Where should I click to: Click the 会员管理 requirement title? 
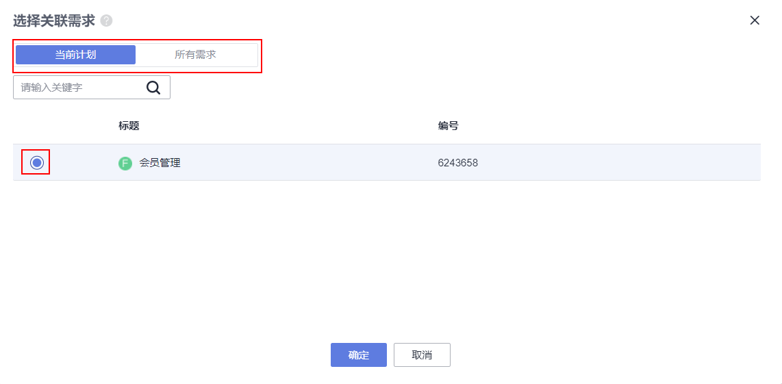(x=160, y=163)
